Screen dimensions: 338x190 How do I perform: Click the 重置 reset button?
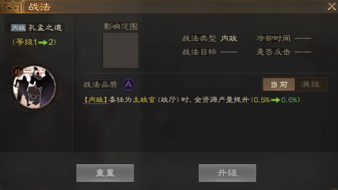tap(105, 173)
